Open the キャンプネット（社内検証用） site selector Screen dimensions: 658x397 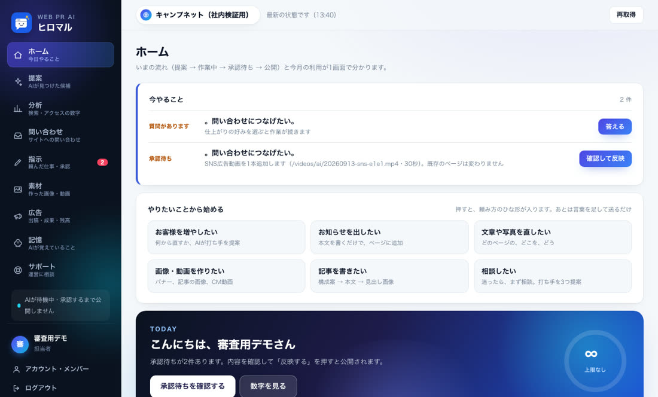coord(198,15)
